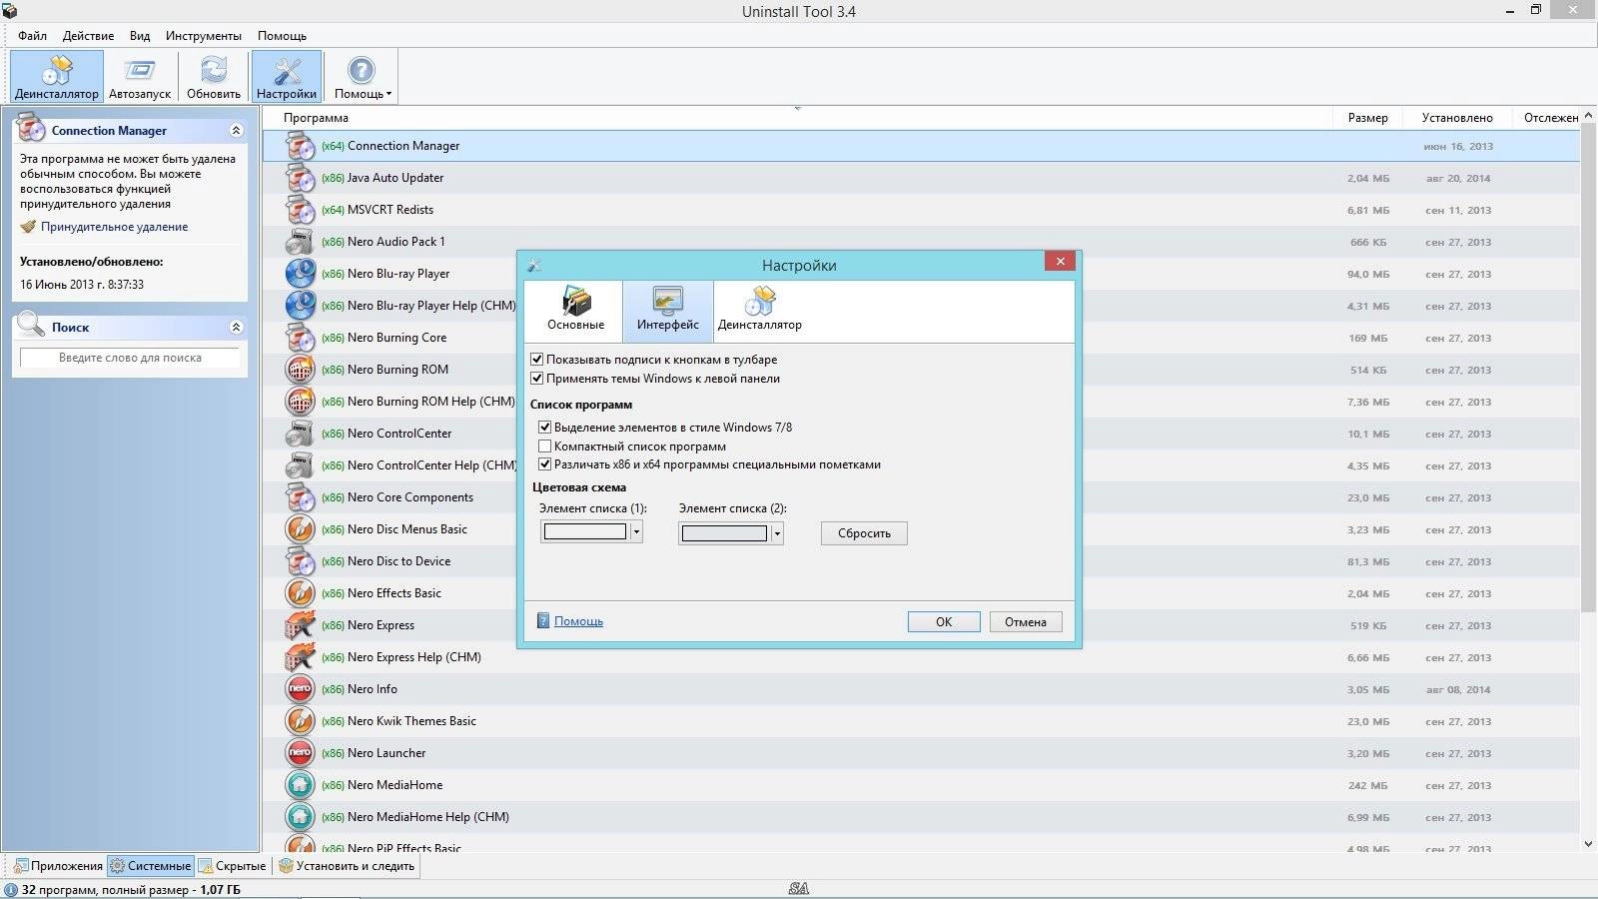Open the Файл menu

click(32, 36)
